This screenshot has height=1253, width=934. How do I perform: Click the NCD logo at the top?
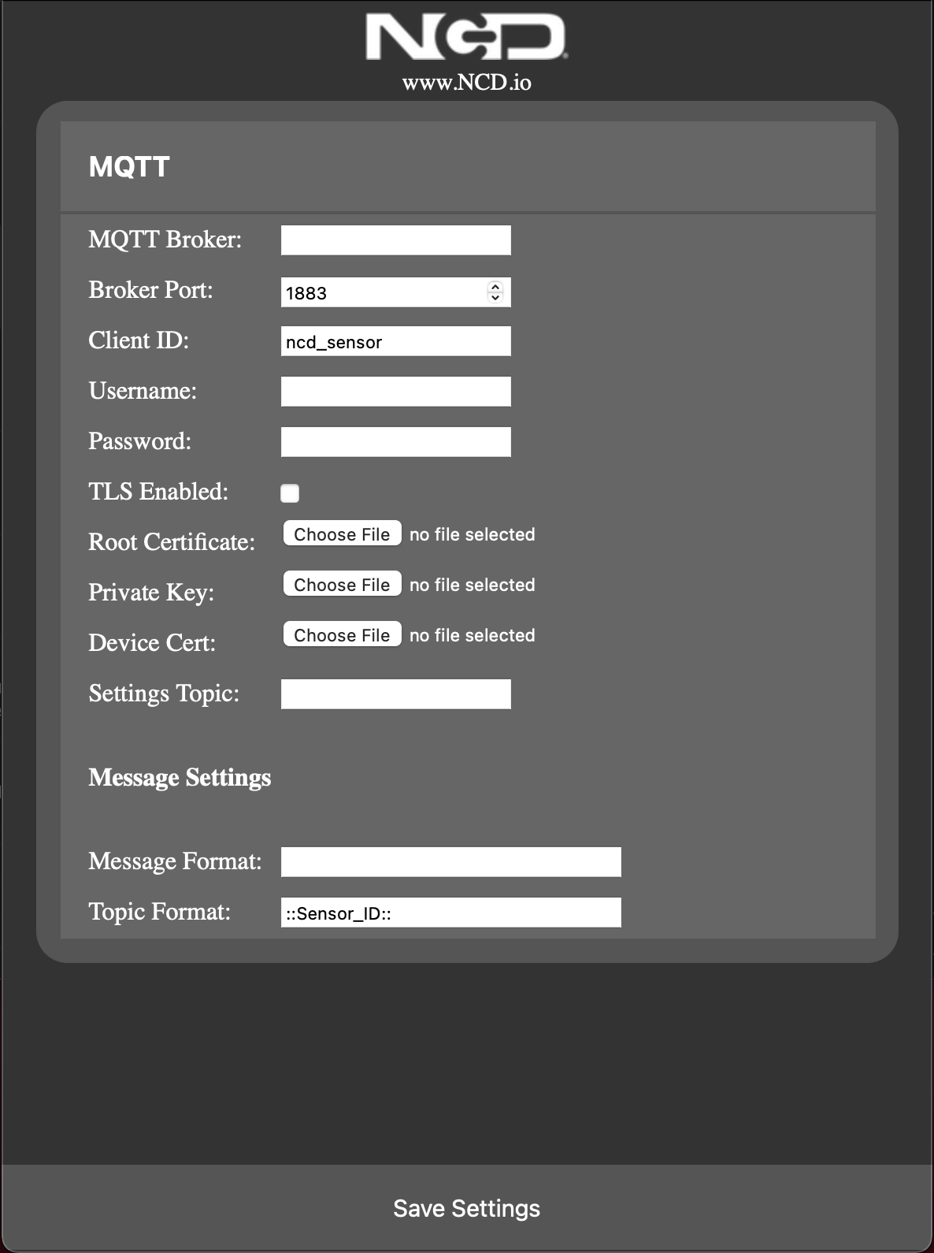click(x=466, y=37)
